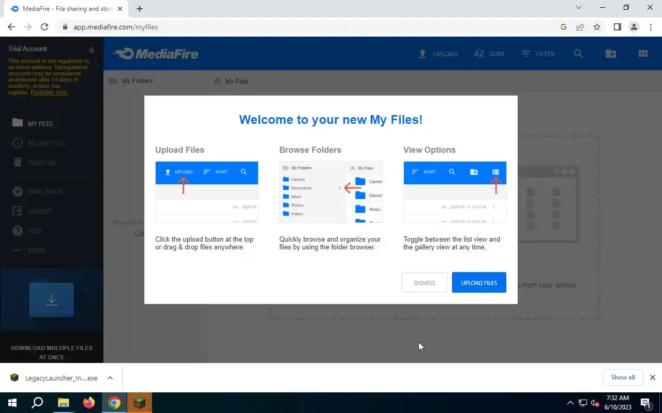The image size is (662, 413).
Task: Click Show all downloads
Action: click(x=623, y=377)
